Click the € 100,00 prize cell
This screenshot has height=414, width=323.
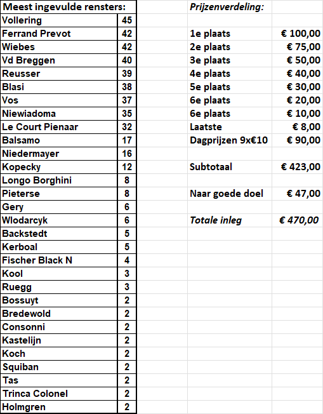pyautogui.click(x=297, y=34)
